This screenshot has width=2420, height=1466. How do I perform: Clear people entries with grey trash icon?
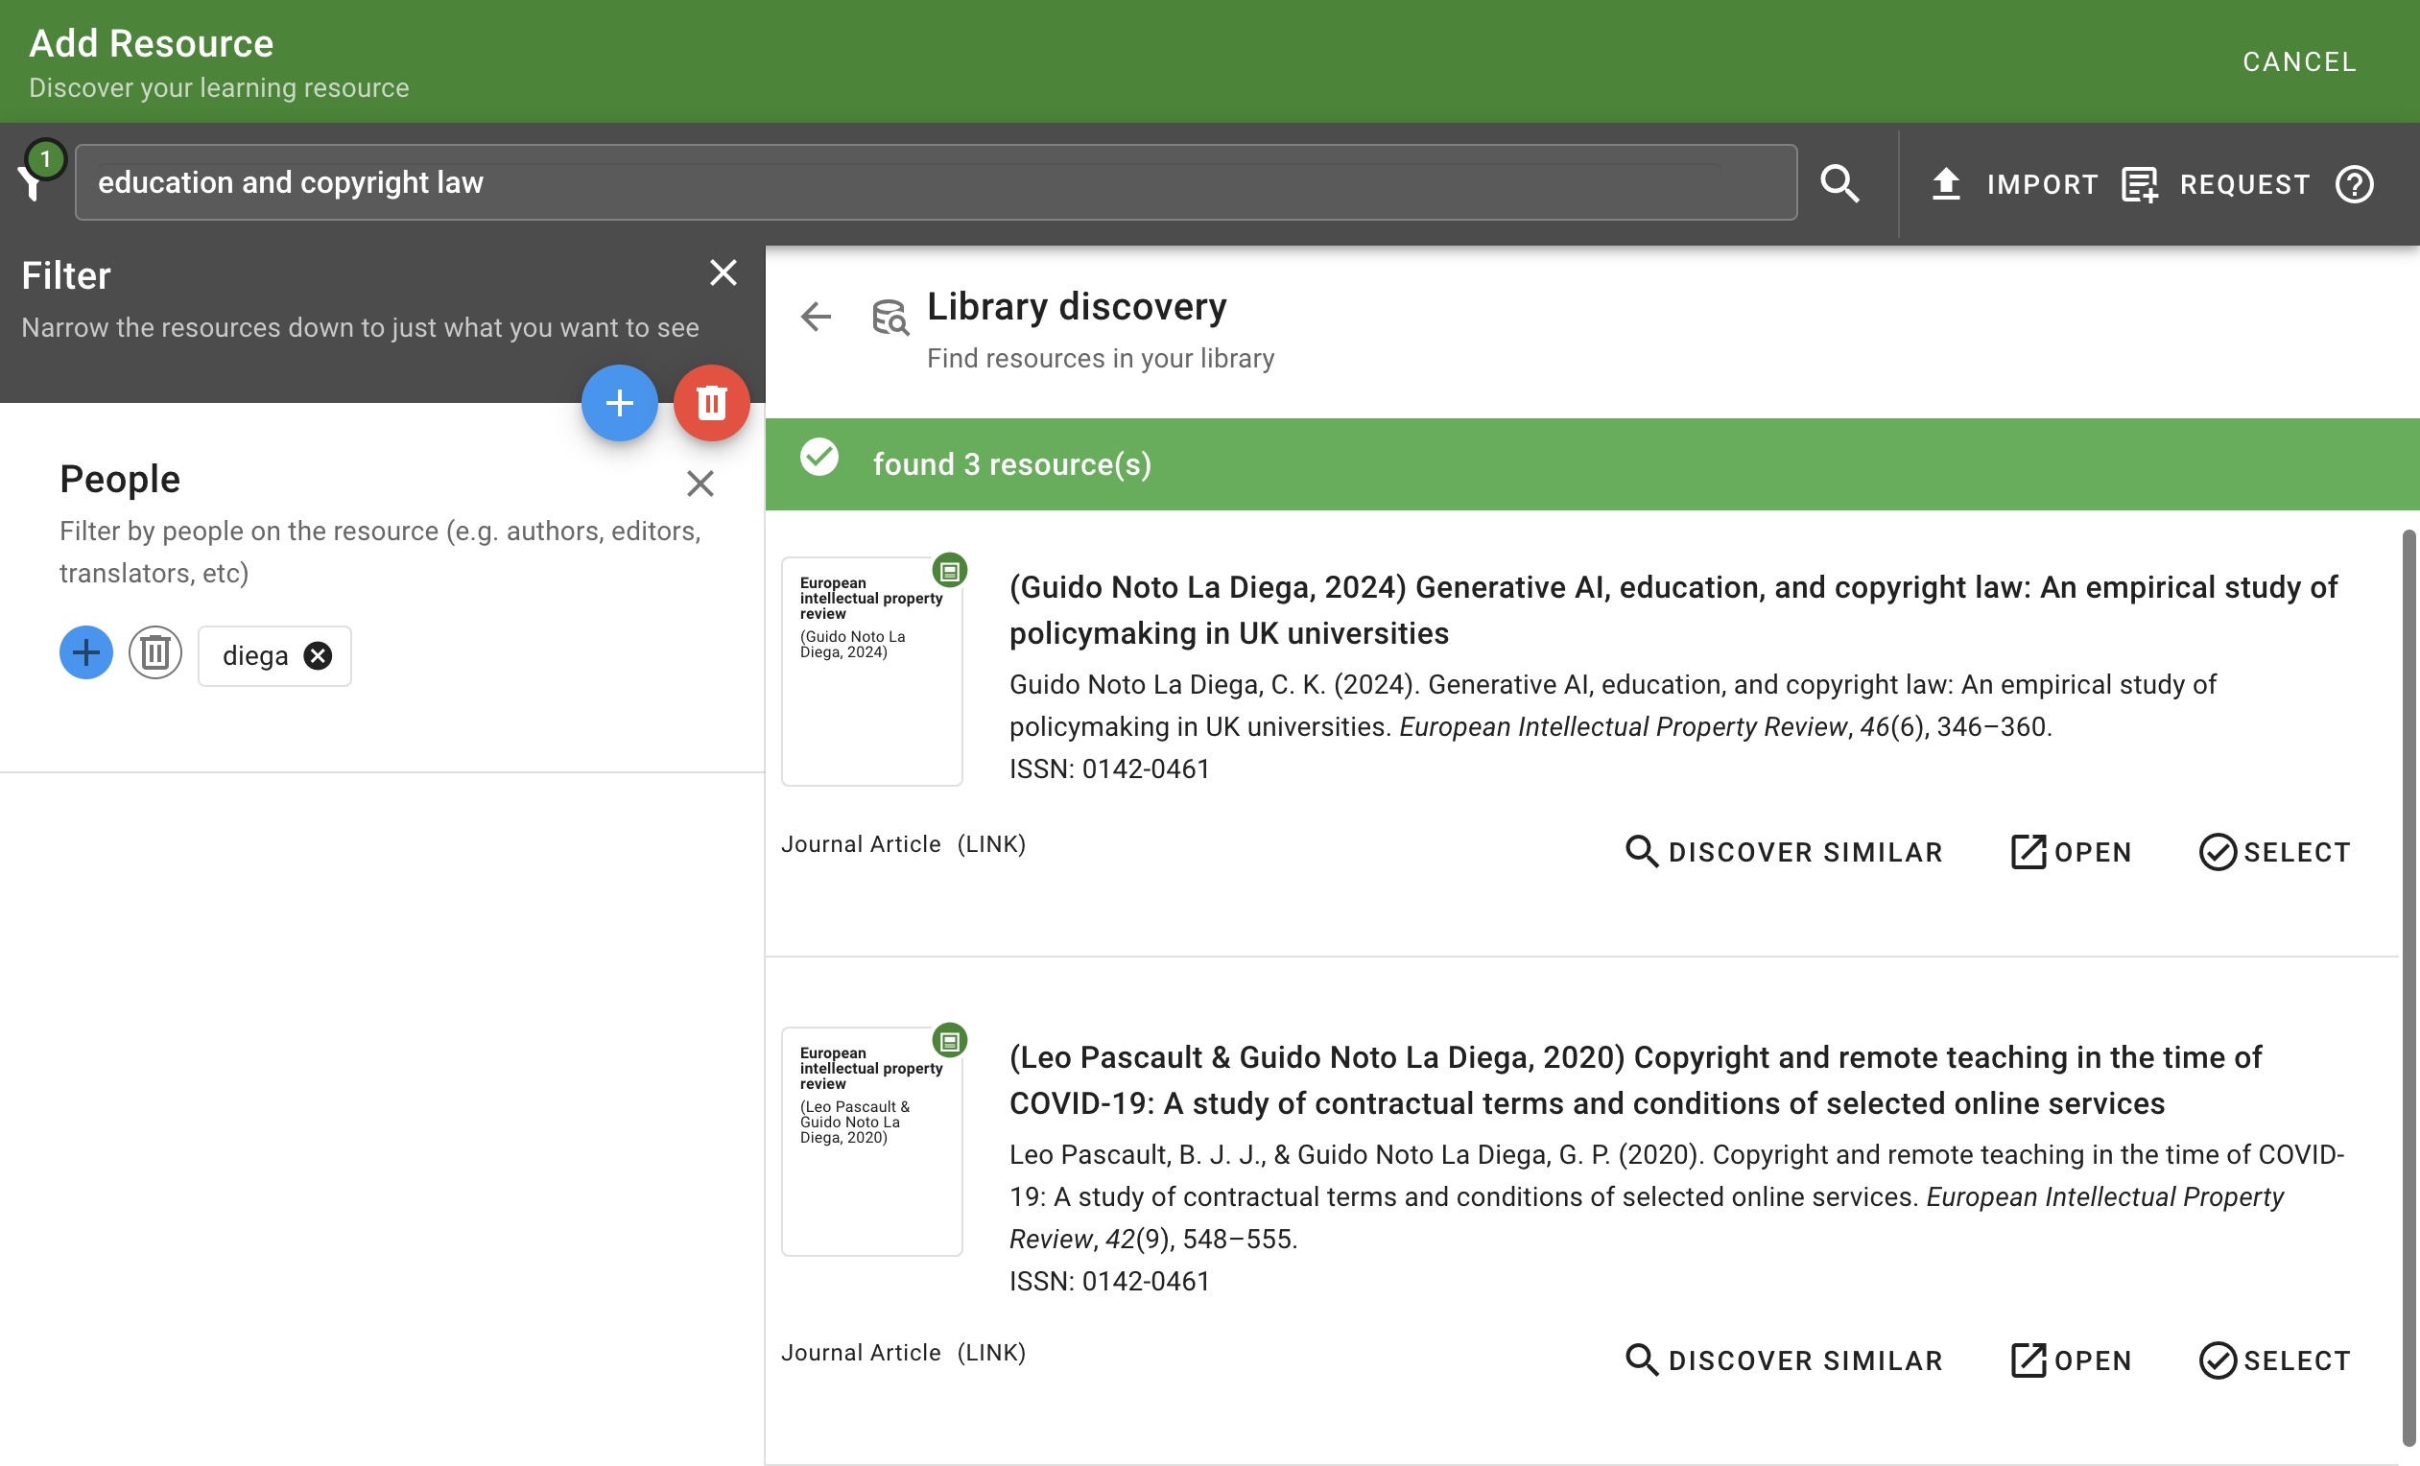point(155,653)
